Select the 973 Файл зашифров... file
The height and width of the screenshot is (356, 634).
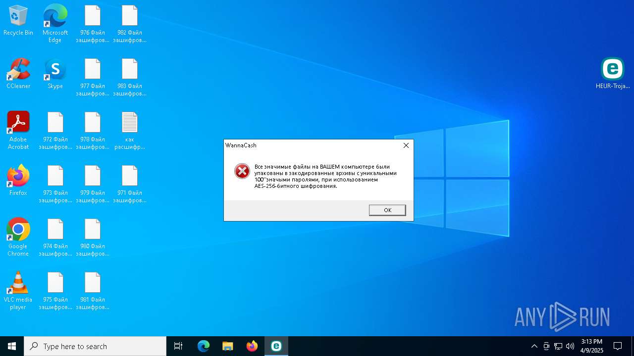click(x=55, y=184)
